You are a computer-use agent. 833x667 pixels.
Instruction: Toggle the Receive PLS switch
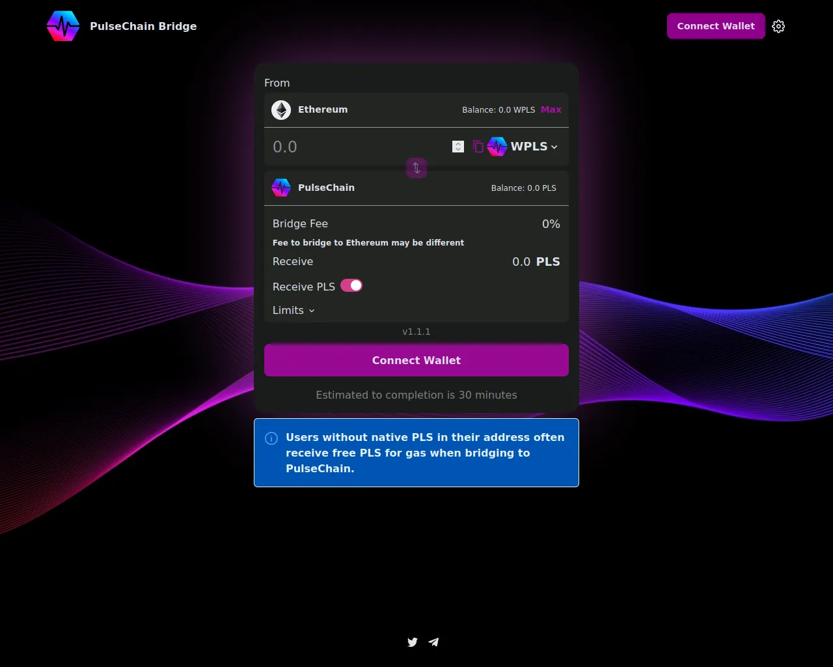(x=351, y=286)
